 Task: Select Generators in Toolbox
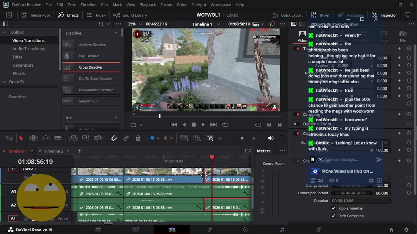(23, 65)
